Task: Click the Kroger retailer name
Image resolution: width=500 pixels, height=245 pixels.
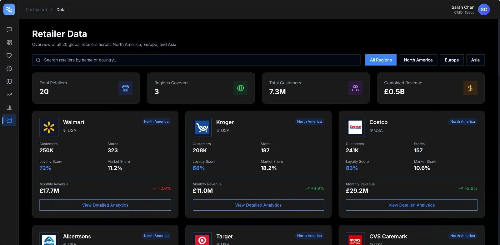Action: click(x=225, y=122)
